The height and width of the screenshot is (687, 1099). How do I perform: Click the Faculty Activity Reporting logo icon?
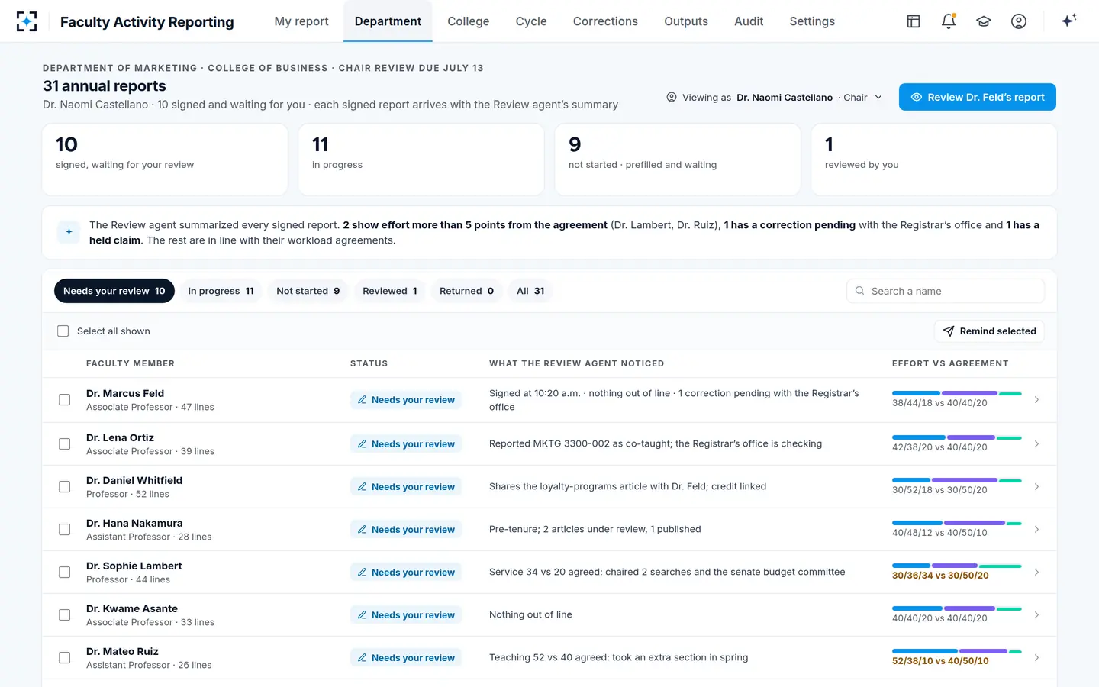pos(27,21)
